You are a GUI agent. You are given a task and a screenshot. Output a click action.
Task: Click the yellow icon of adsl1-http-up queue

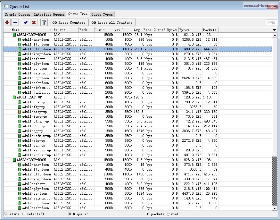(x=19, y=112)
